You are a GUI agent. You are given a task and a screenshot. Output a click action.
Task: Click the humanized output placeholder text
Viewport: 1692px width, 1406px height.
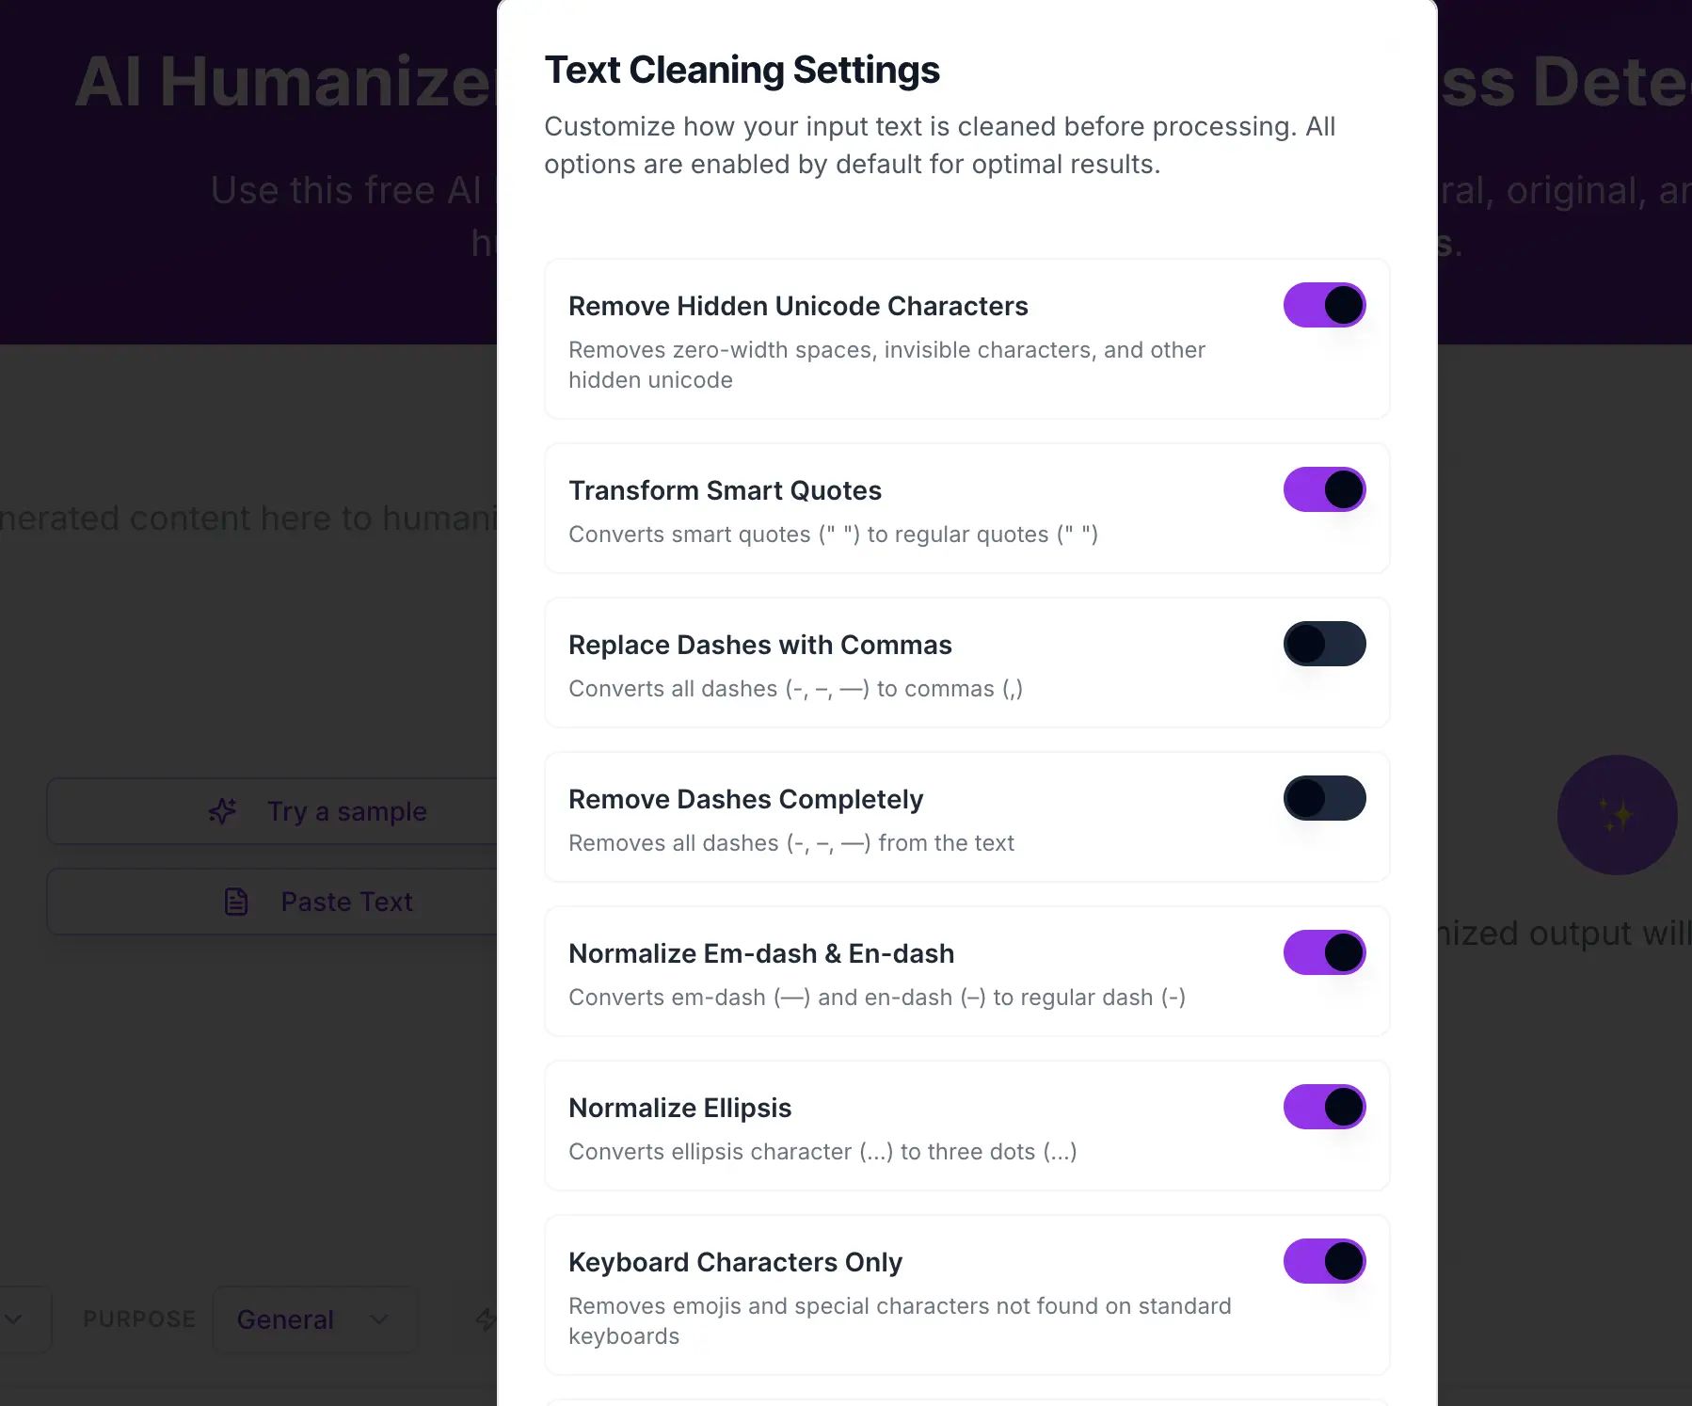coord(1562,934)
